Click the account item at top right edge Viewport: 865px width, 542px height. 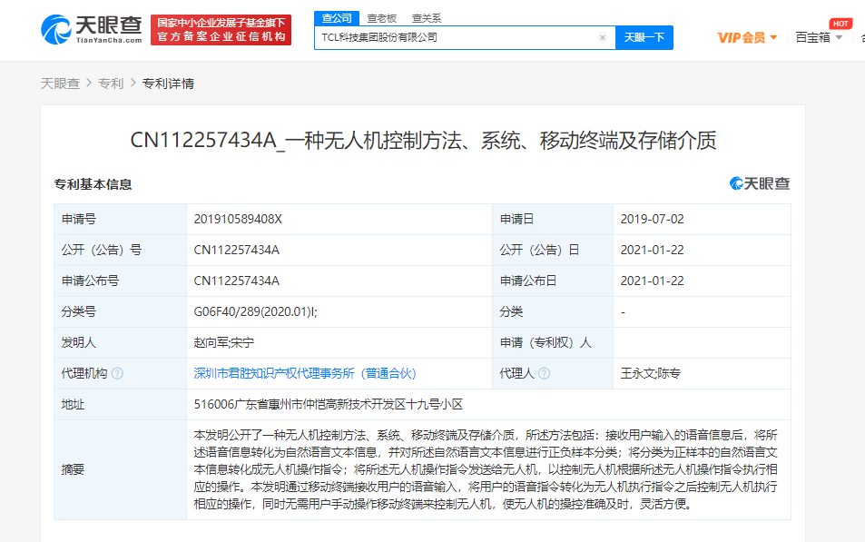pyautogui.click(x=861, y=37)
